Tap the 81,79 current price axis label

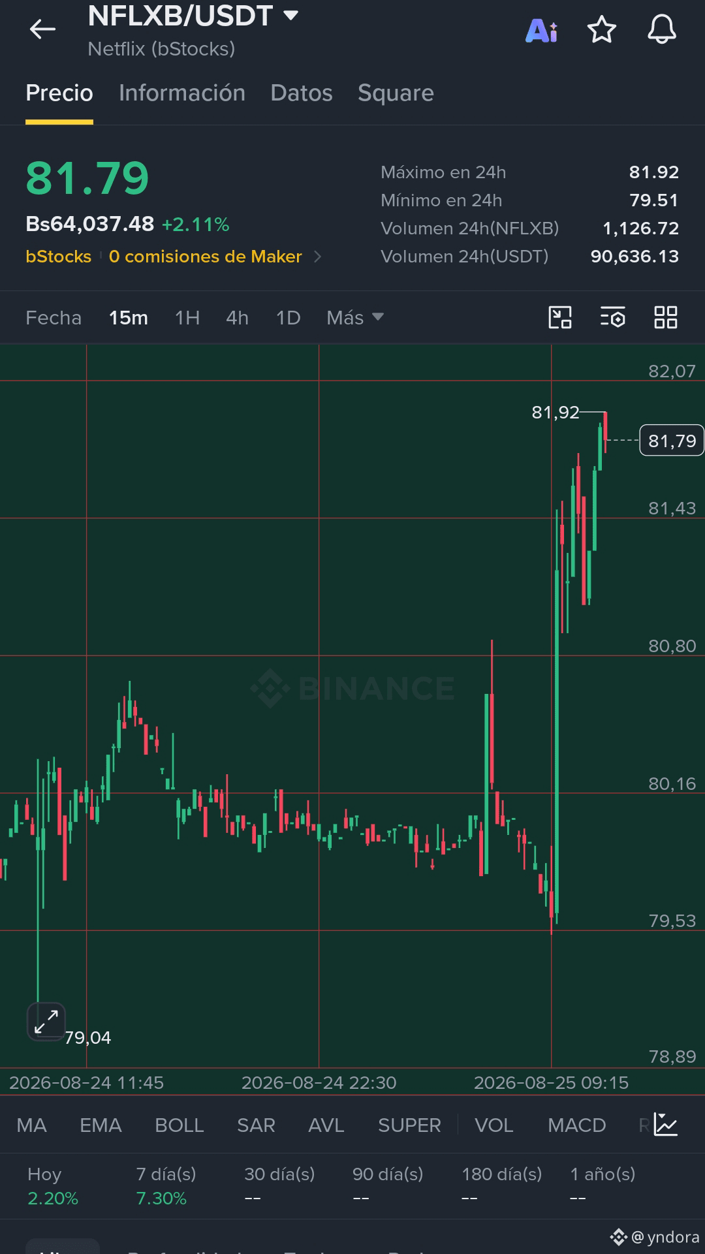[672, 441]
